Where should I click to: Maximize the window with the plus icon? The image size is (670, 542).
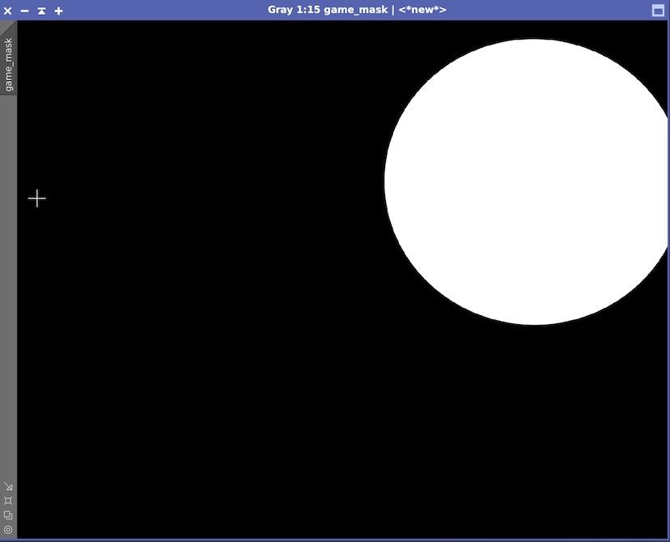(58, 11)
